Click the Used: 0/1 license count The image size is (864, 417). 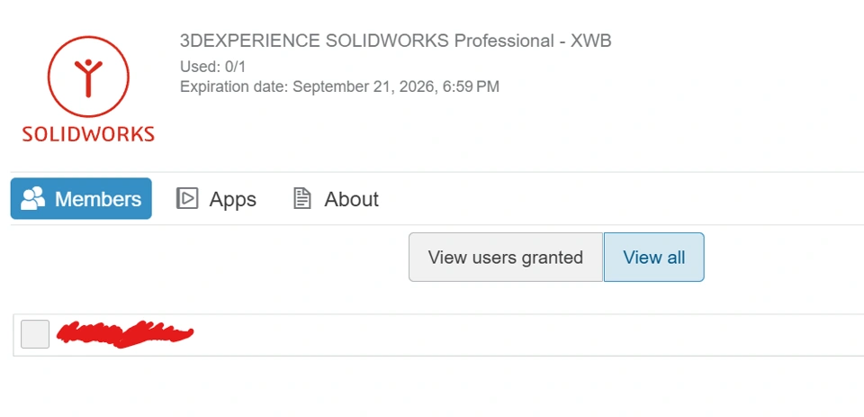click(213, 67)
